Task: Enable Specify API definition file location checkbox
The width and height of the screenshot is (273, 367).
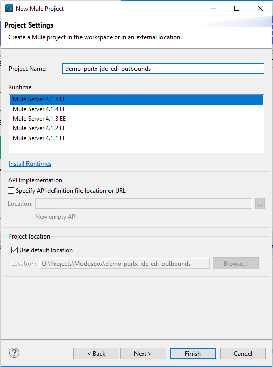Action: [x=11, y=191]
